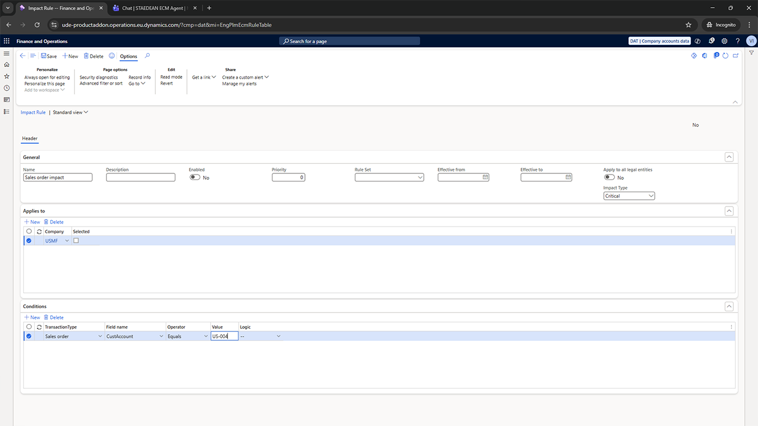Add a New row in Conditions
Image resolution: width=758 pixels, height=426 pixels.
click(32, 317)
